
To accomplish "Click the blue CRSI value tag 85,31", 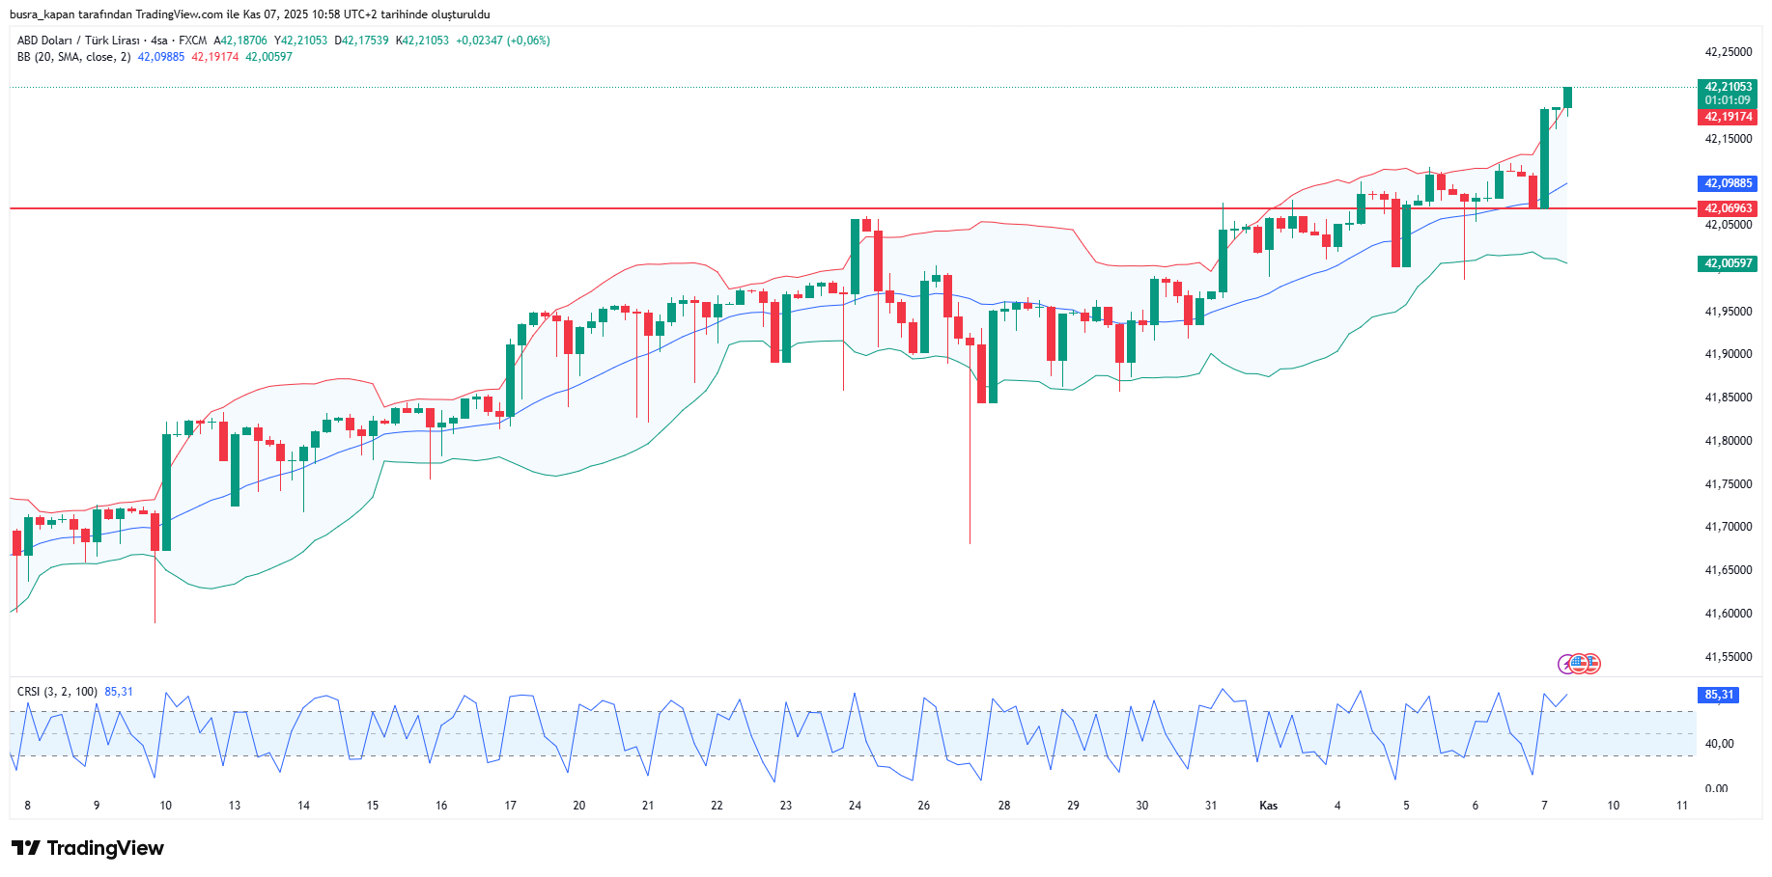I will (x=1718, y=695).
